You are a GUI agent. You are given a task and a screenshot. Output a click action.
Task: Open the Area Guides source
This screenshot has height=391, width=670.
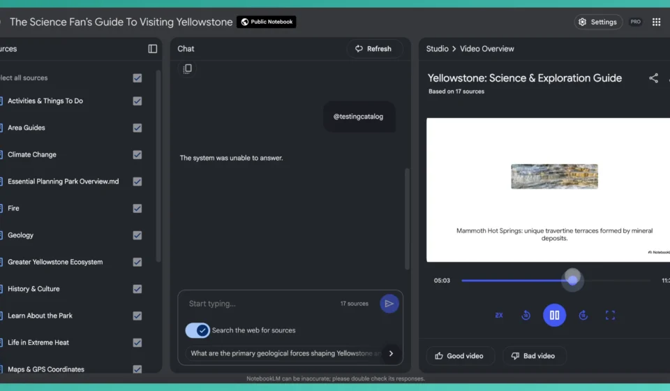tap(26, 128)
